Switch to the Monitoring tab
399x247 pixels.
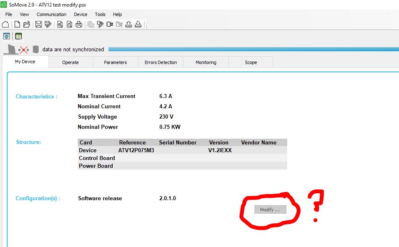tap(206, 62)
